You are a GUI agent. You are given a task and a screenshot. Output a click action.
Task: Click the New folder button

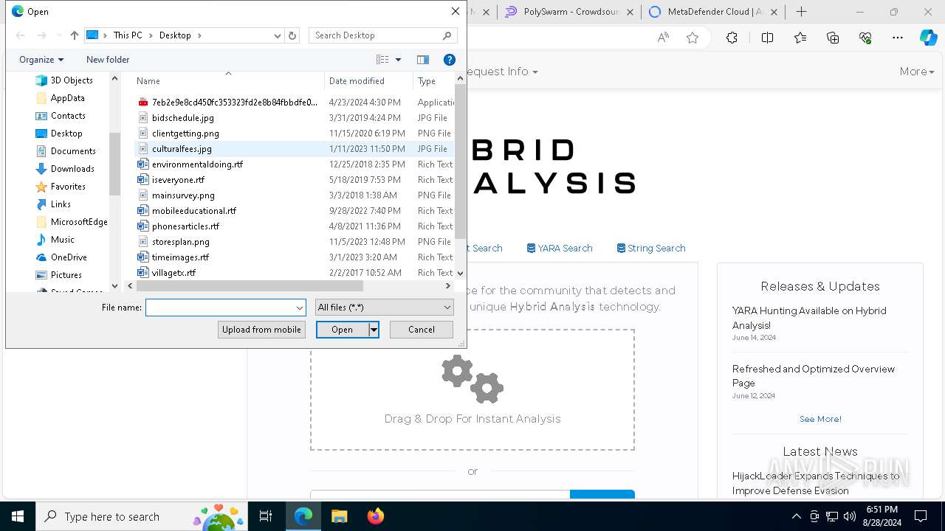click(x=108, y=60)
